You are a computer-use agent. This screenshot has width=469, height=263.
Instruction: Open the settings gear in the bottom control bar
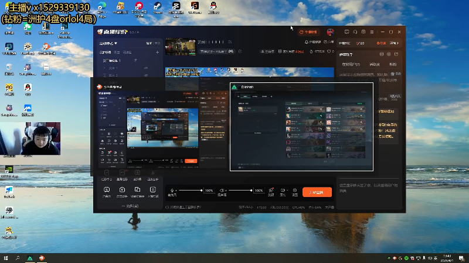click(x=295, y=190)
